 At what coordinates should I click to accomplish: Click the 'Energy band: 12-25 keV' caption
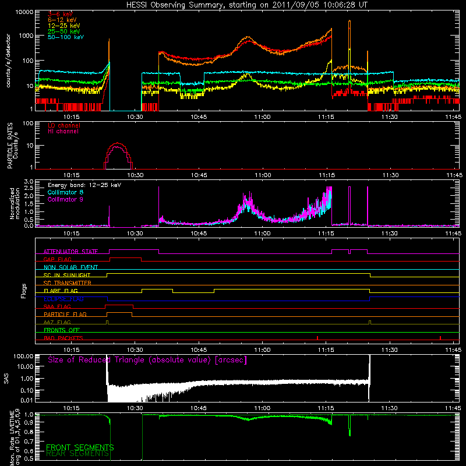pyautogui.click(x=84, y=185)
